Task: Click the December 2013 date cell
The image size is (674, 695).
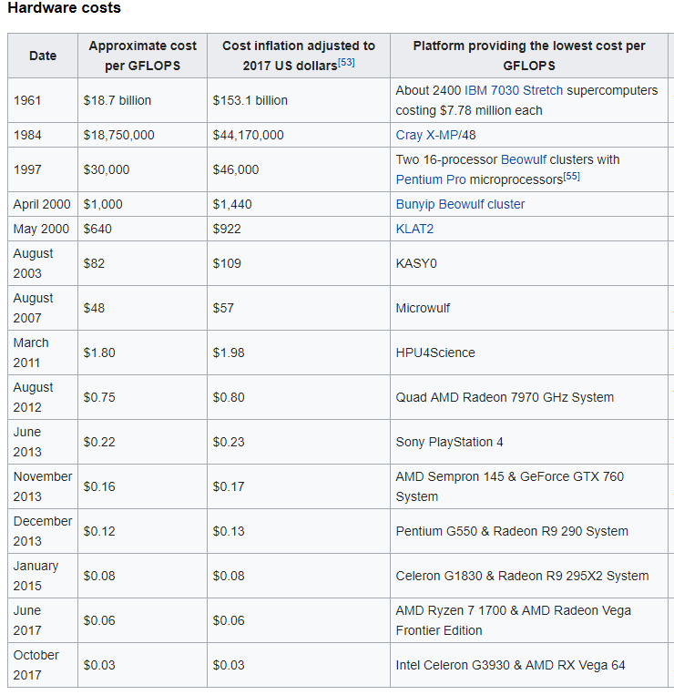Action: 43,531
